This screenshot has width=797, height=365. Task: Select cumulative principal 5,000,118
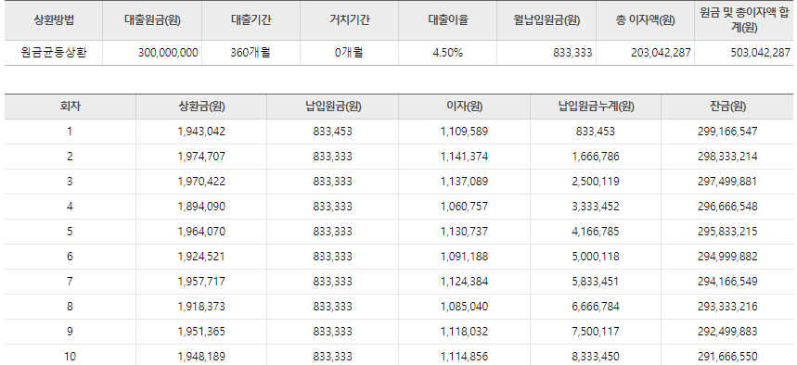596,257
